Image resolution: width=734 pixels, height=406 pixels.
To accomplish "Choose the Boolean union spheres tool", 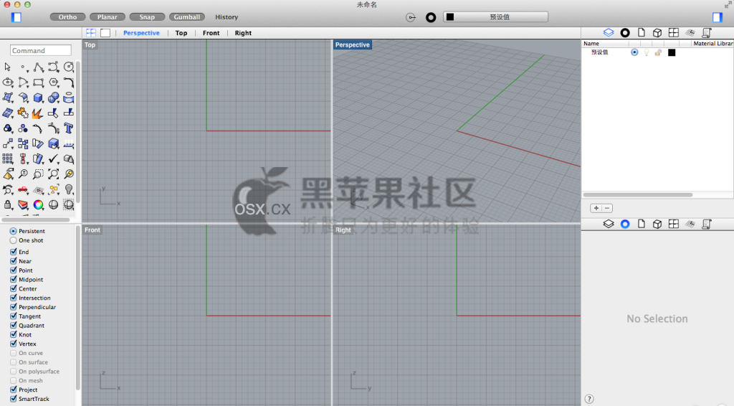I will click(x=53, y=98).
